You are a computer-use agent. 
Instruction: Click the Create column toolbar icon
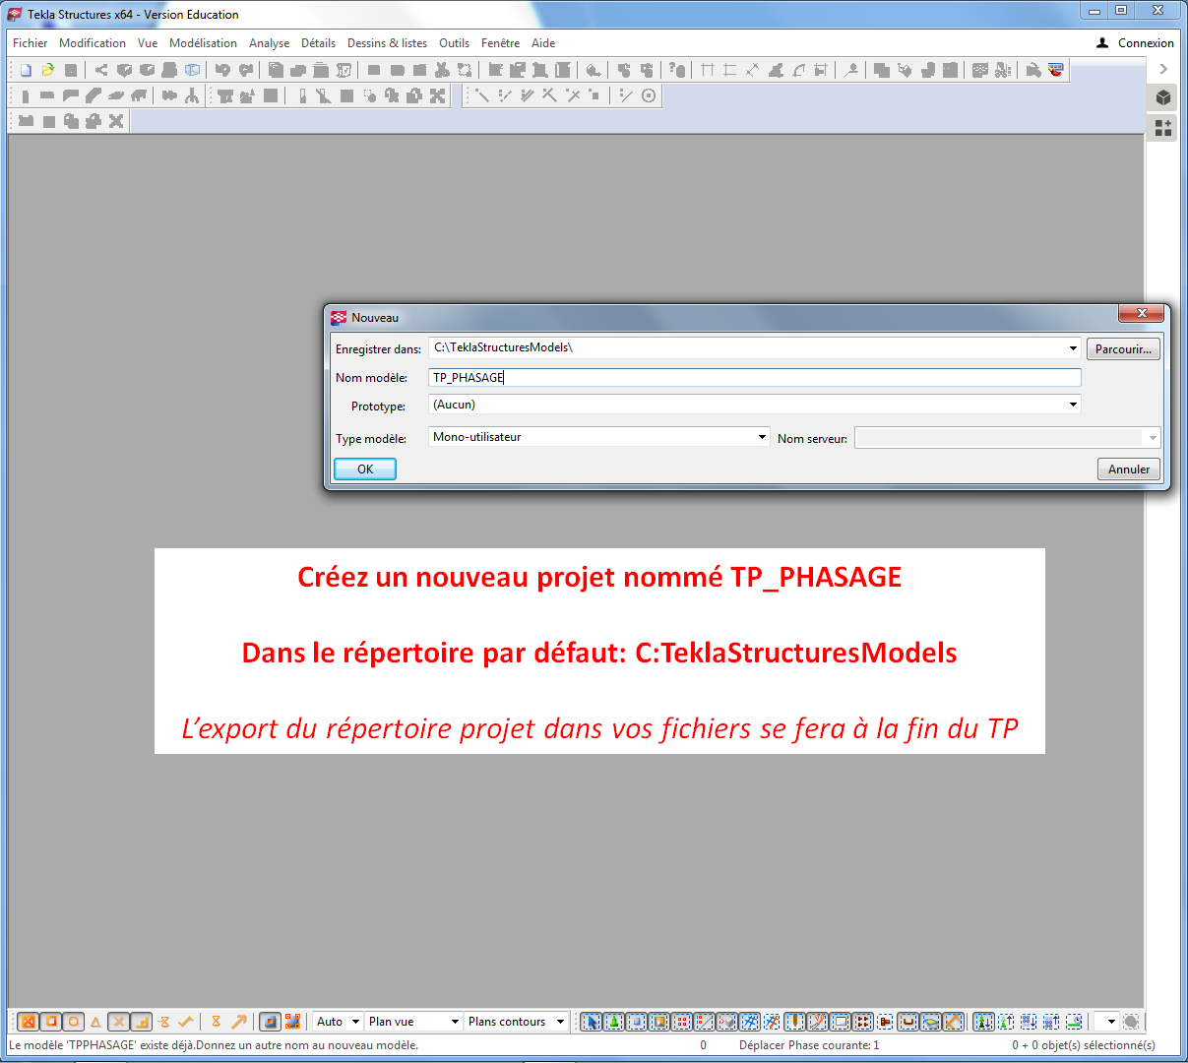pyautogui.click(x=26, y=95)
